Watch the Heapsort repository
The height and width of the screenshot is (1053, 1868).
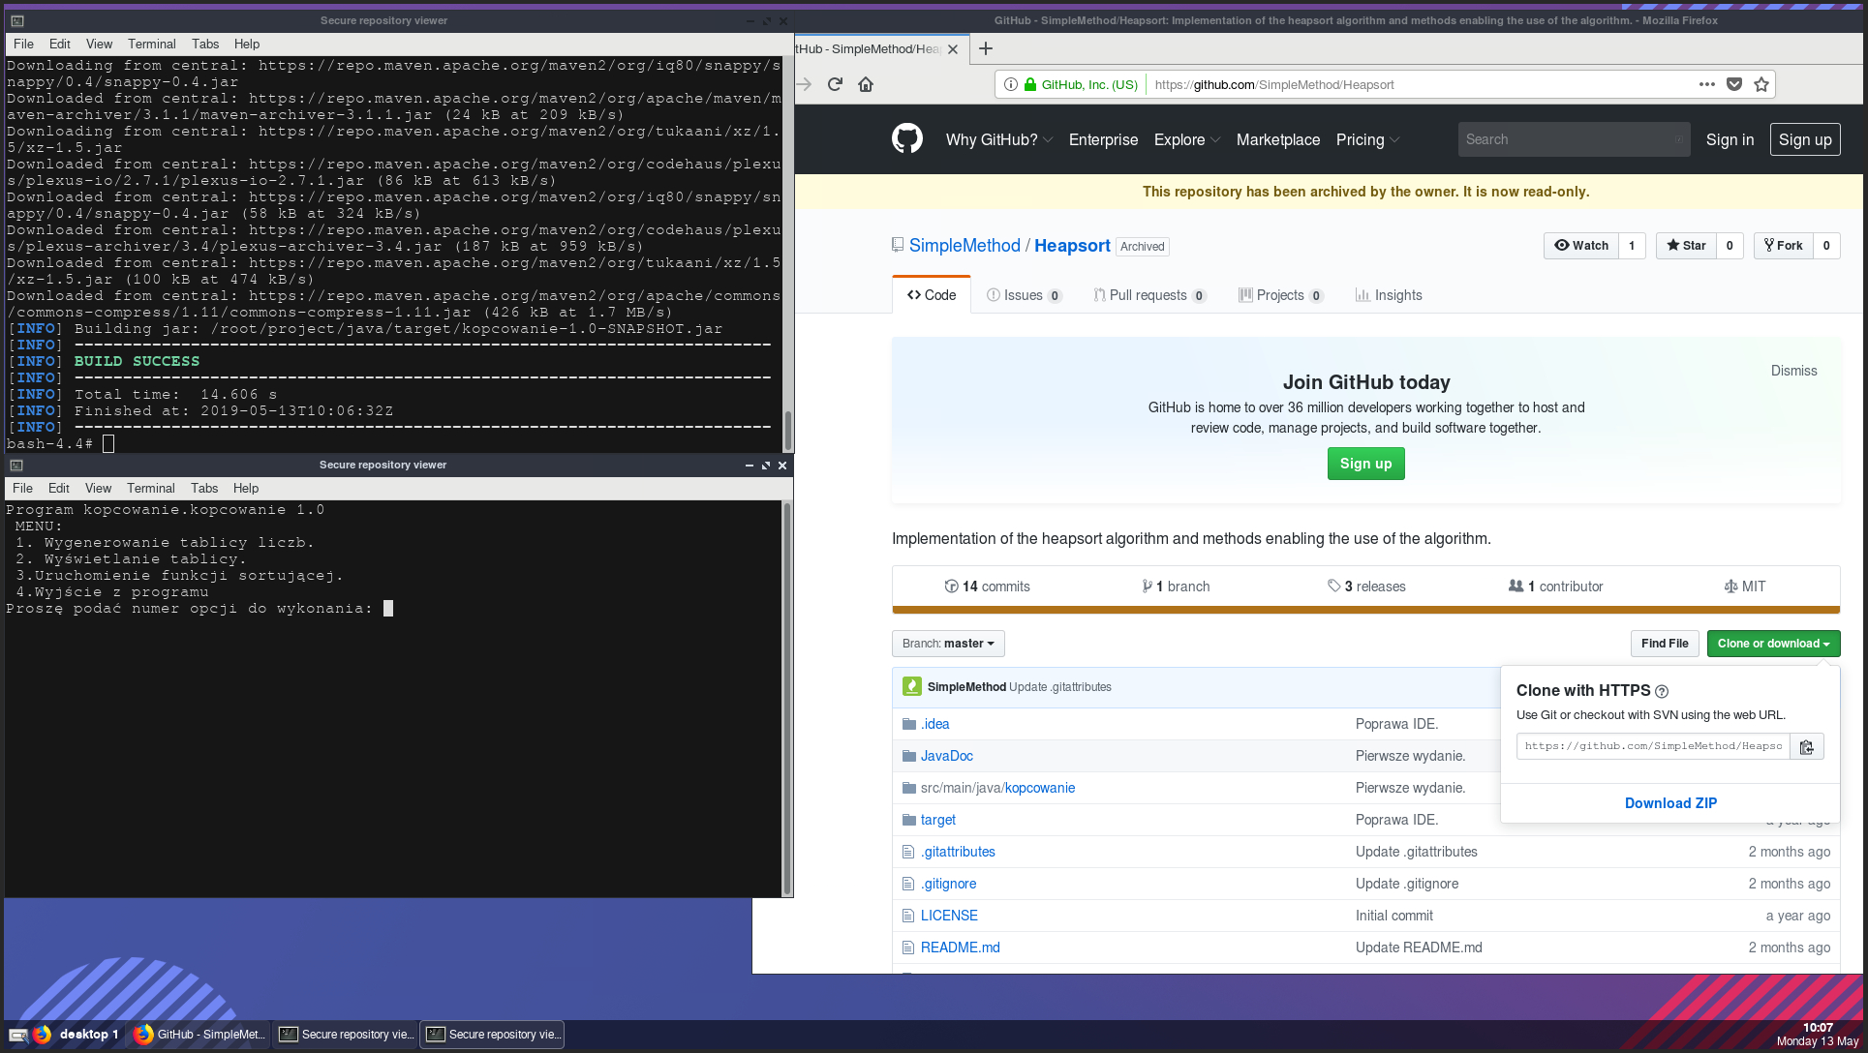tap(1580, 246)
